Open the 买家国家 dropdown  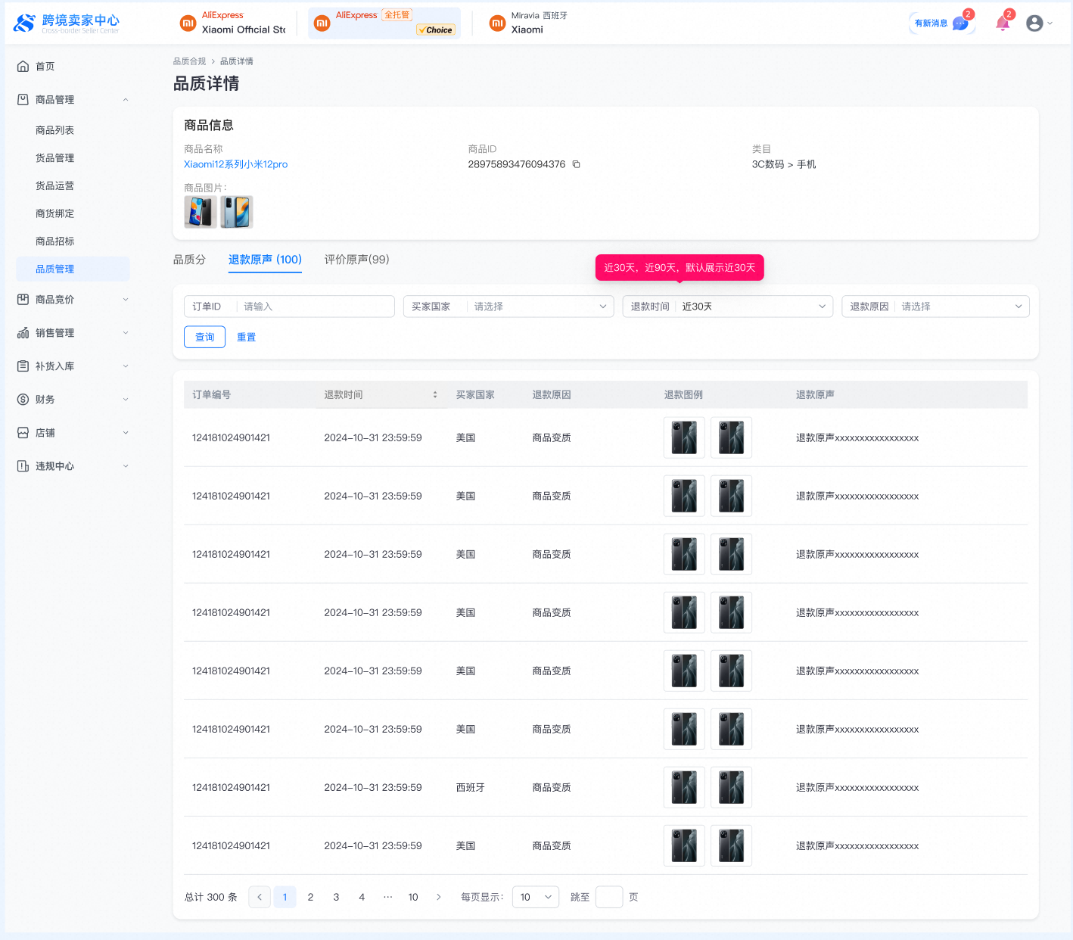(508, 307)
